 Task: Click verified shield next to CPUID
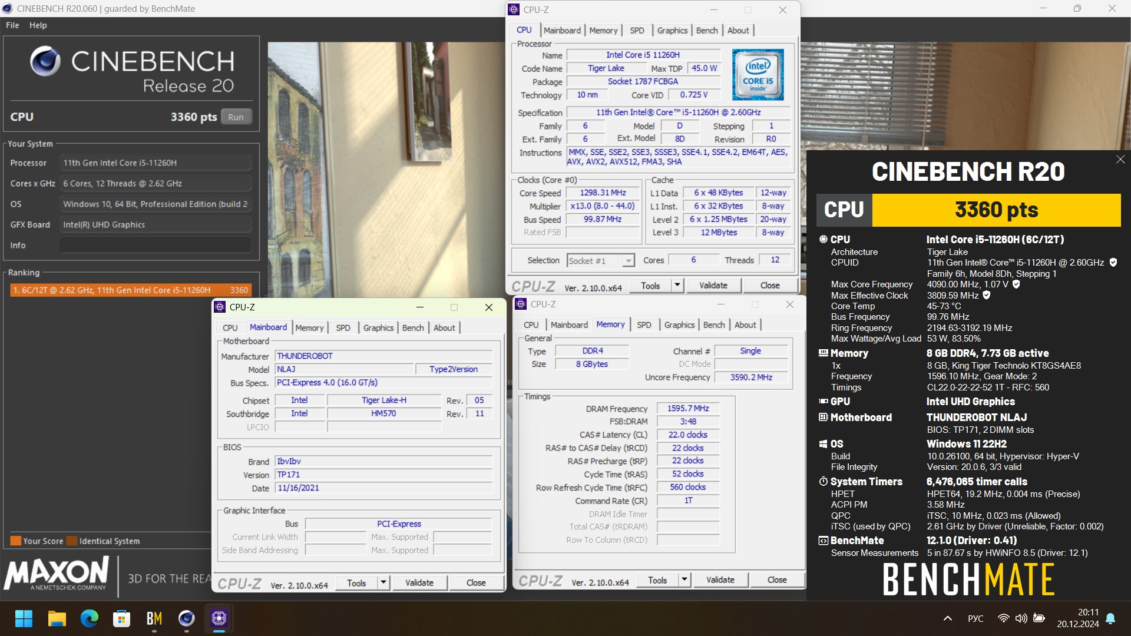pos(1113,263)
